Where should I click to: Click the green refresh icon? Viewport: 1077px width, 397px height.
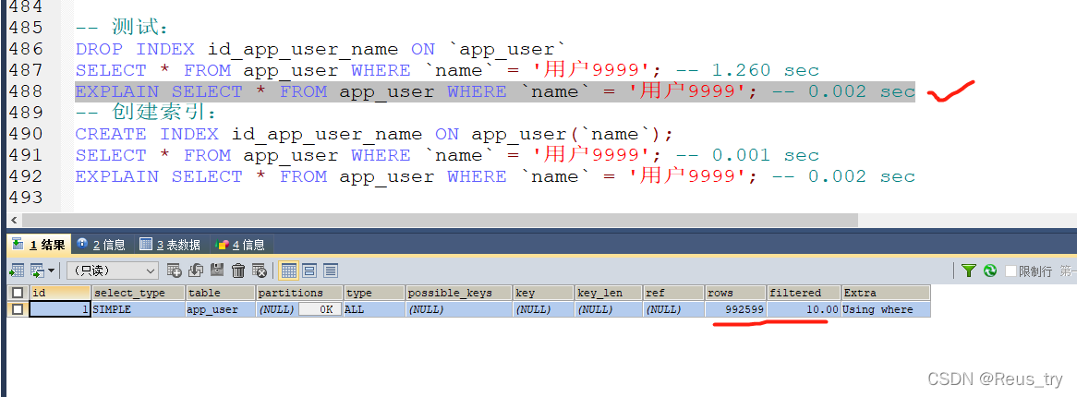[990, 271]
